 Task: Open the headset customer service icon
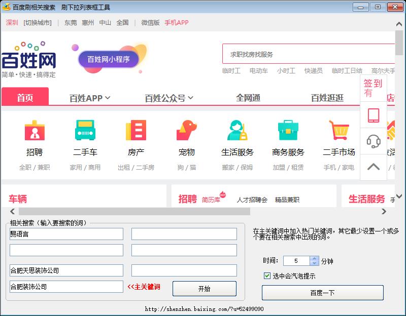374,141
